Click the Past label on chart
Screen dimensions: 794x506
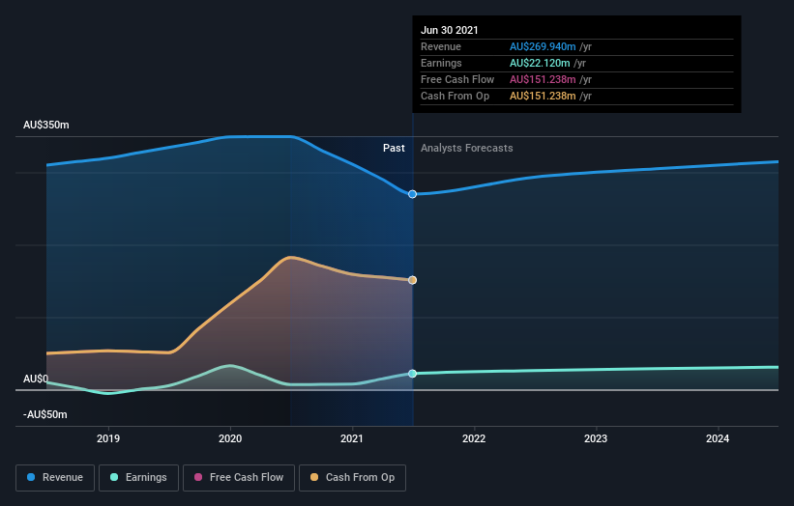click(394, 148)
